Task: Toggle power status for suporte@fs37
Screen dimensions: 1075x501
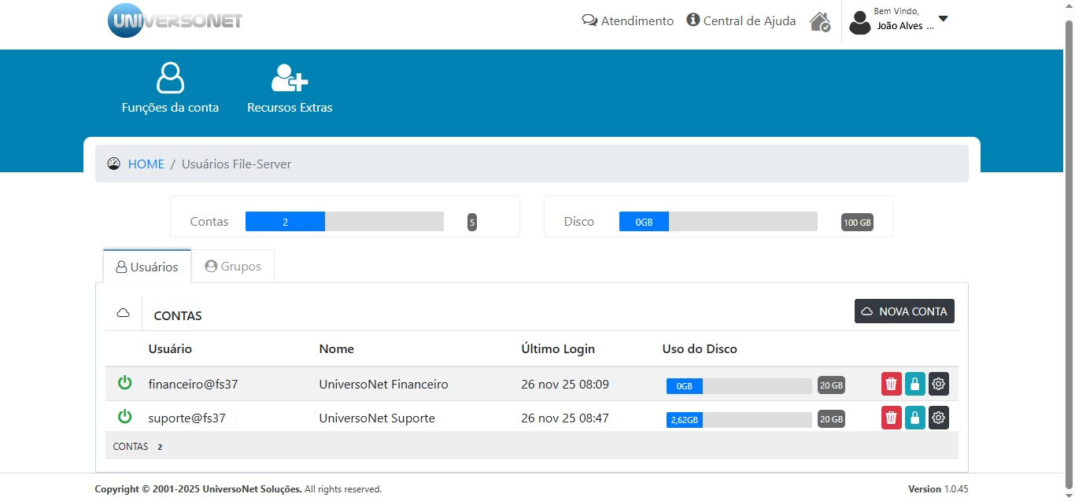Action: 124,417
